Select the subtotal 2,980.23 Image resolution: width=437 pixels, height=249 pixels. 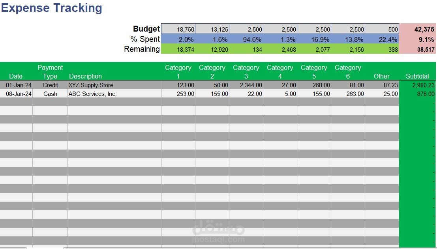(x=417, y=85)
